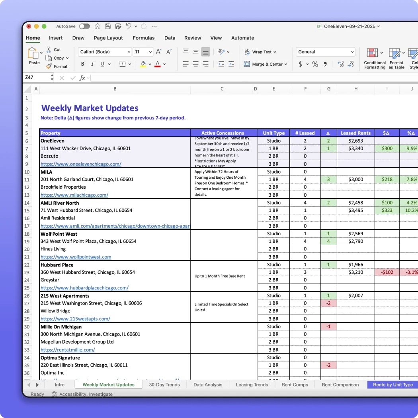This screenshot has height=418, width=418.
Task: Switch to the Insert ribbon tab
Action: click(x=56, y=38)
